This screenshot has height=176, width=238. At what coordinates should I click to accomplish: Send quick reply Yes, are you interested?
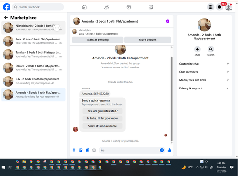click(x=102, y=111)
